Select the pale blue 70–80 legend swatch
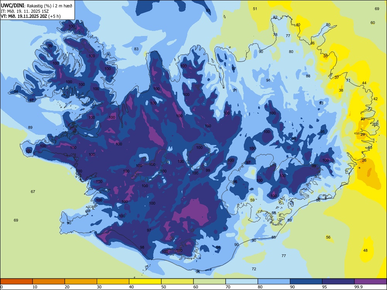This screenshot has width=387, height=290. (x=241, y=281)
